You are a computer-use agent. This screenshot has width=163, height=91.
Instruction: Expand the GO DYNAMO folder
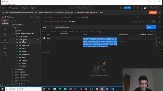13,78
